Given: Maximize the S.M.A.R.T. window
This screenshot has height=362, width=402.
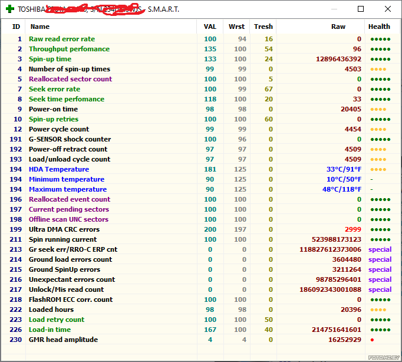Looking at the screenshot, I should [x=361, y=9].
